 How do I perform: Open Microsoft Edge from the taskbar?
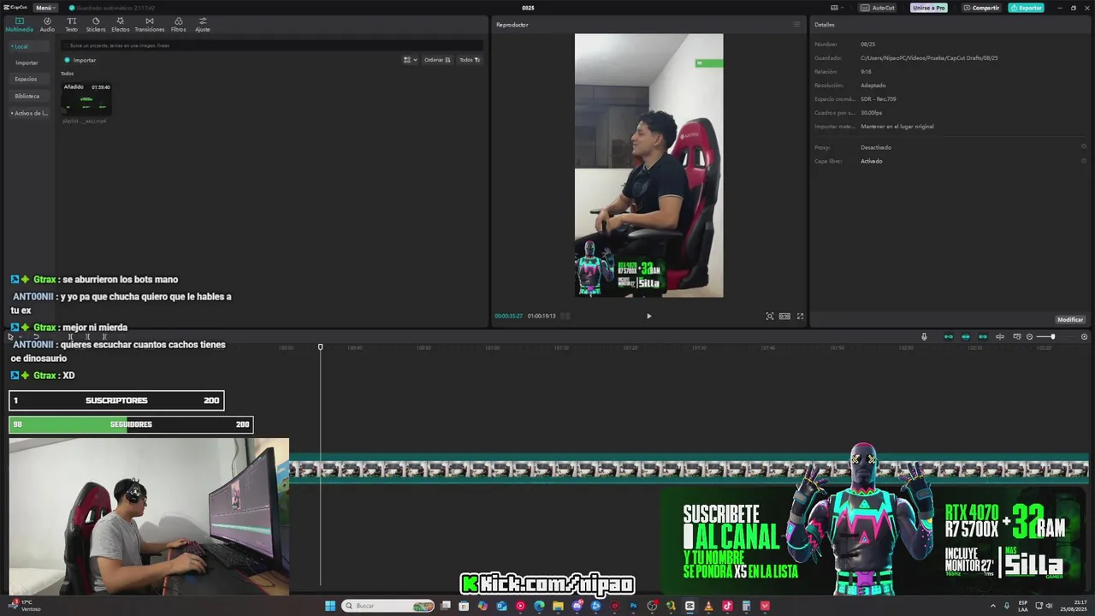tap(539, 606)
